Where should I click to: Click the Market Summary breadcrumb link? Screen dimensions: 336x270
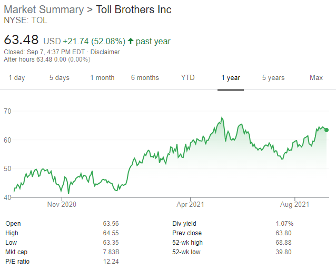(43, 10)
